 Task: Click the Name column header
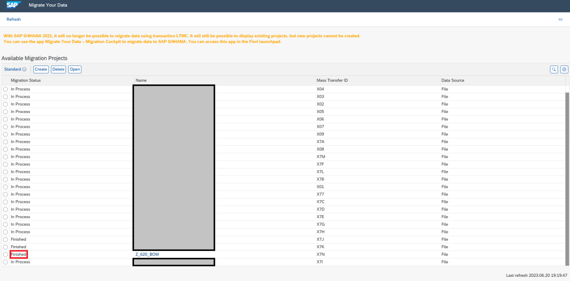pyautogui.click(x=224, y=80)
